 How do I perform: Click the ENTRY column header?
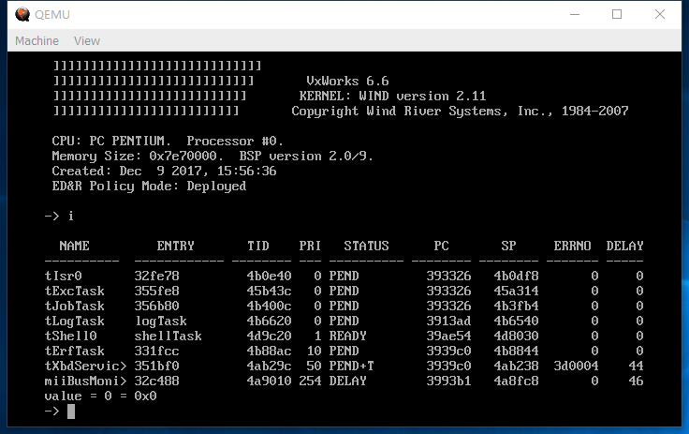(x=175, y=246)
